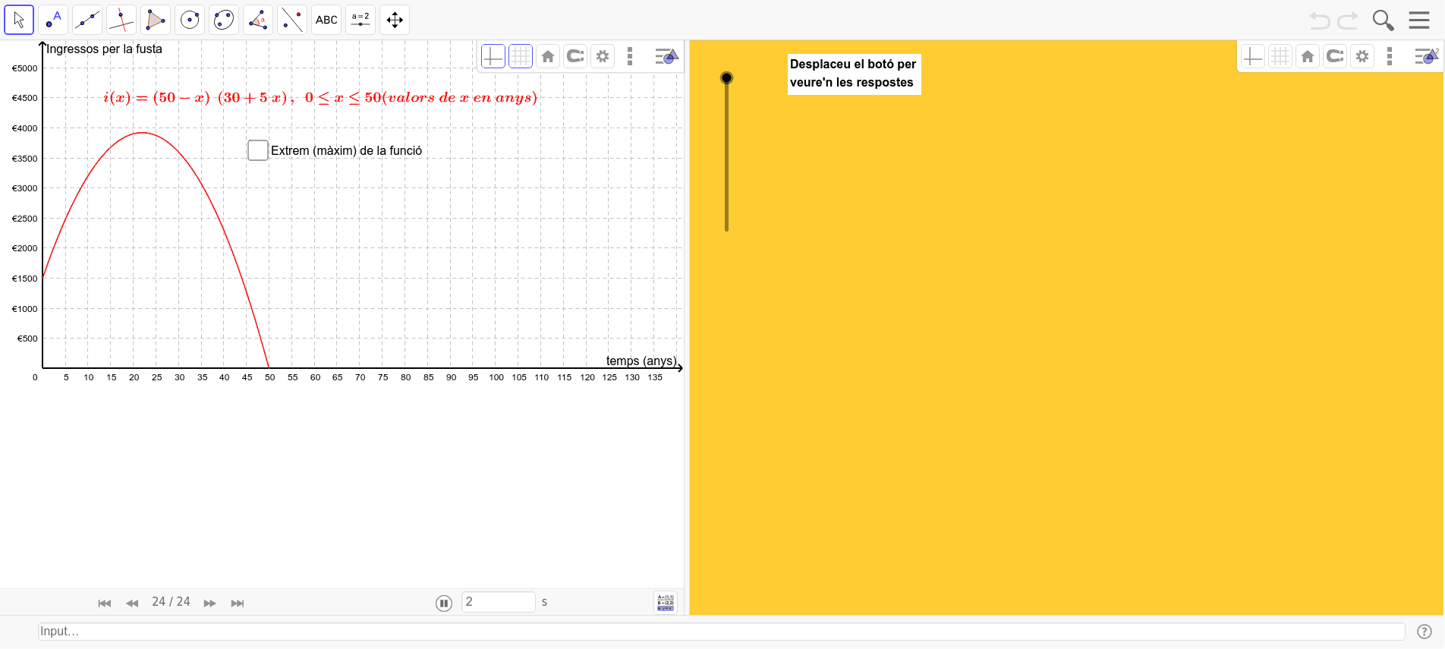The height and width of the screenshot is (649, 1445).
Task: Open left view style bar toggle
Action: tap(666, 56)
